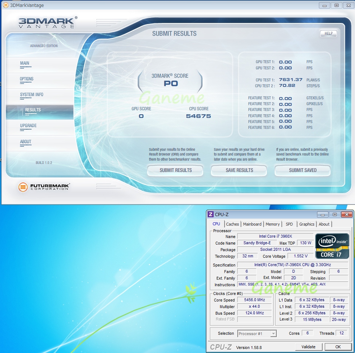The image size is (355, 353).
Task: Click the SAVE RESULTS button
Action: coord(239,170)
